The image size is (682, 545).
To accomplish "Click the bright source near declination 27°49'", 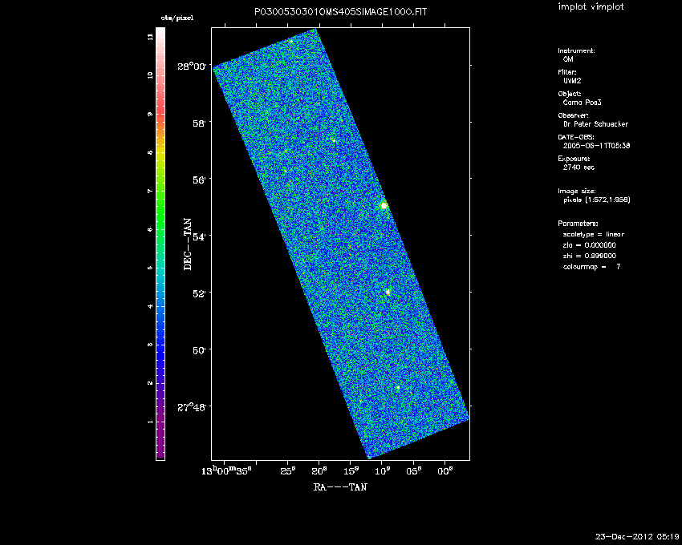I will [398, 387].
